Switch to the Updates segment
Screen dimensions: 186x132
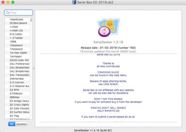21,124
